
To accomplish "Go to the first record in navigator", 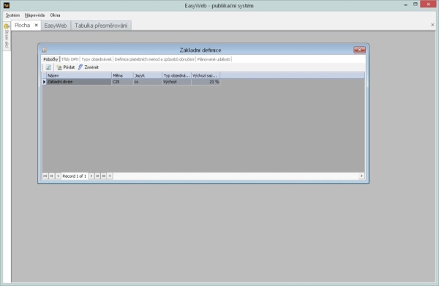I will pyautogui.click(x=45, y=176).
